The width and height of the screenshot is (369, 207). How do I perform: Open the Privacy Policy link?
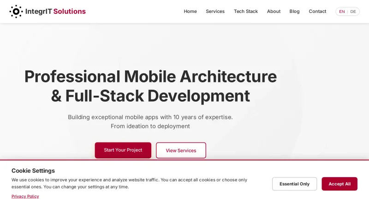(25, 196)
